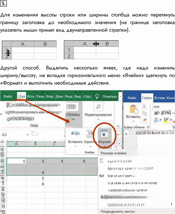
Task: Click the Вставить cells icon in Excel
Action: (75, 133)
